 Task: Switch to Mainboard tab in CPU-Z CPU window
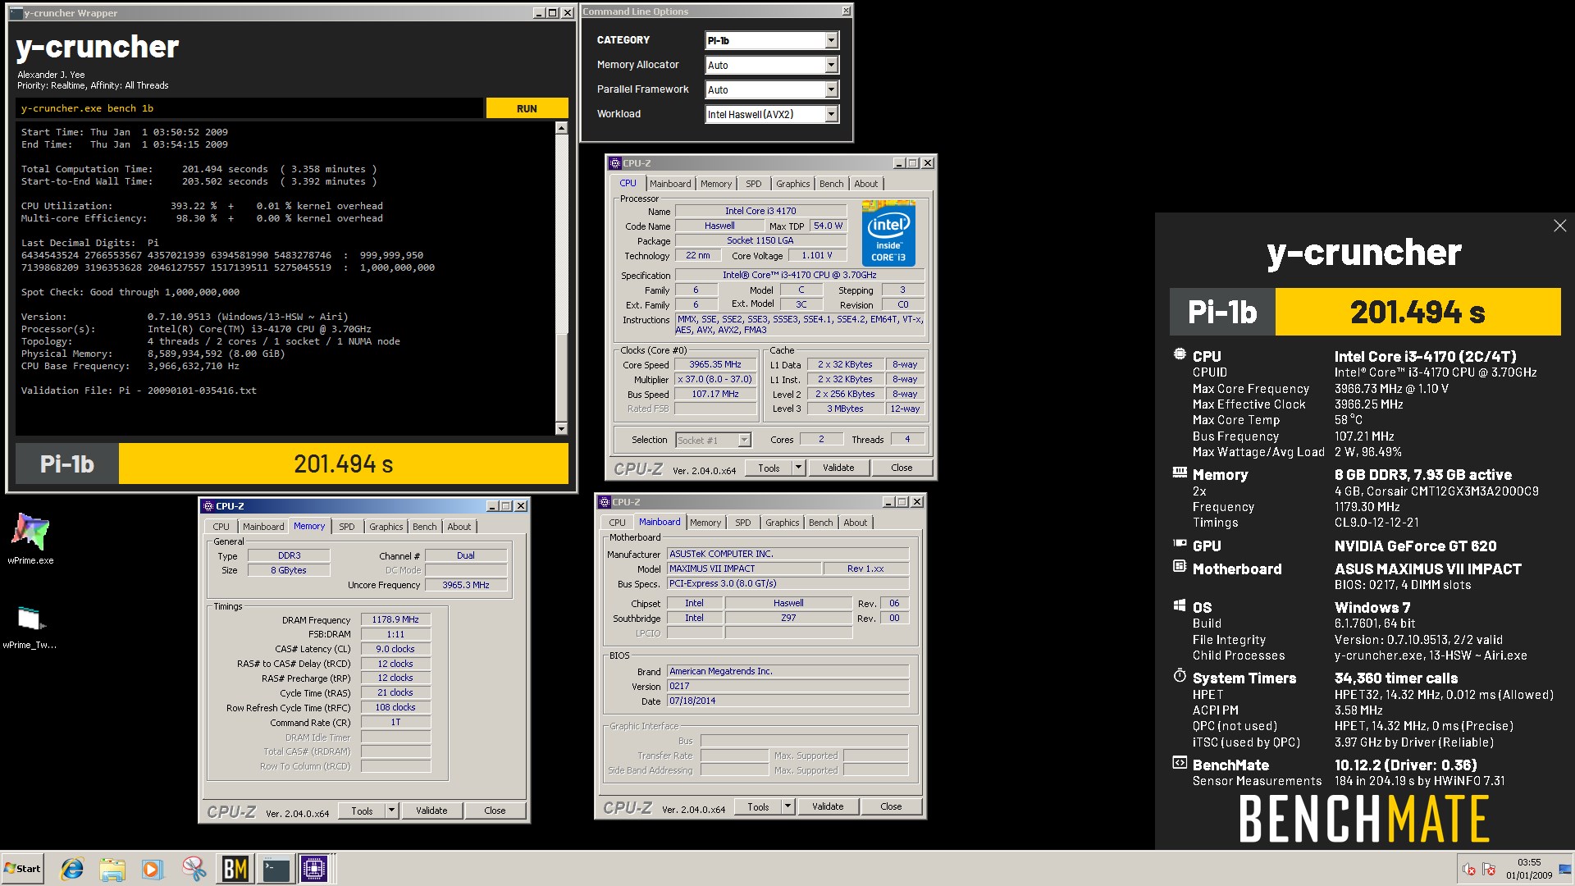[670, 184]
